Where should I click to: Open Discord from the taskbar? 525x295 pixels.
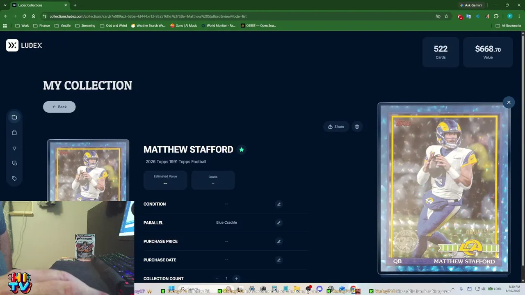tap(320, 289)
